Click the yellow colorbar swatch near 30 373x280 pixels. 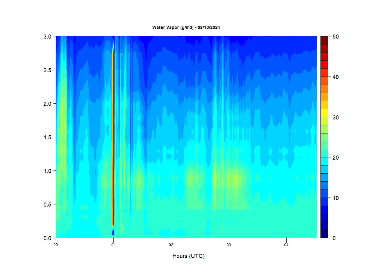(324, 113)
